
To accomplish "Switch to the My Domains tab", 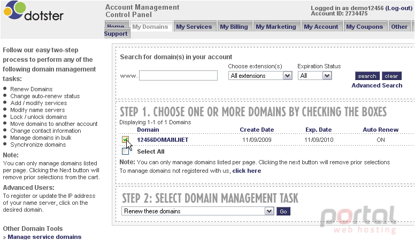I will (150, 27).
